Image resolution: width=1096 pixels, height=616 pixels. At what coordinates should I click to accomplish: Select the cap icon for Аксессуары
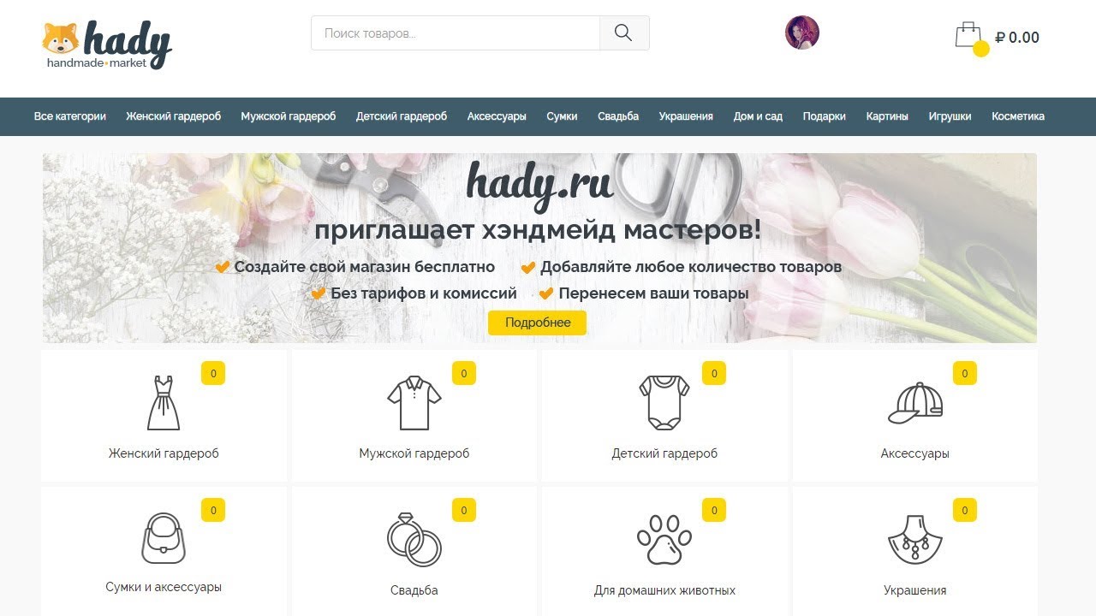[x=915, y=403]
